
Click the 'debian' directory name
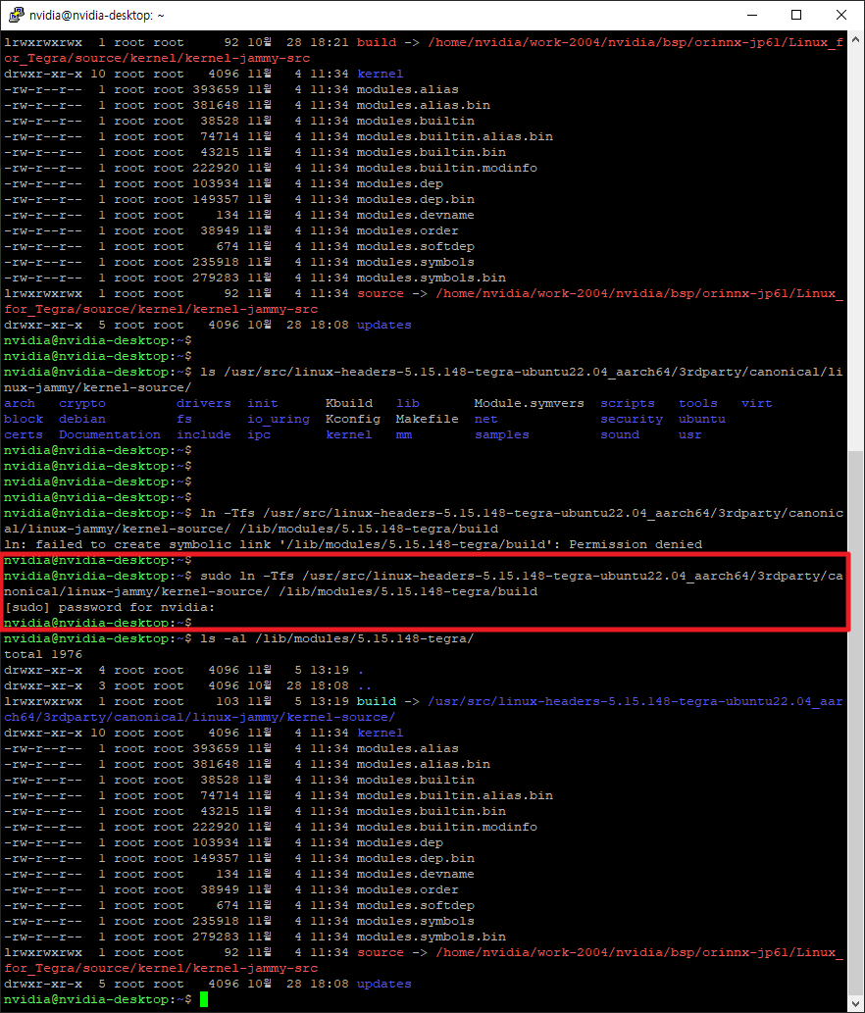click(82, 419)
